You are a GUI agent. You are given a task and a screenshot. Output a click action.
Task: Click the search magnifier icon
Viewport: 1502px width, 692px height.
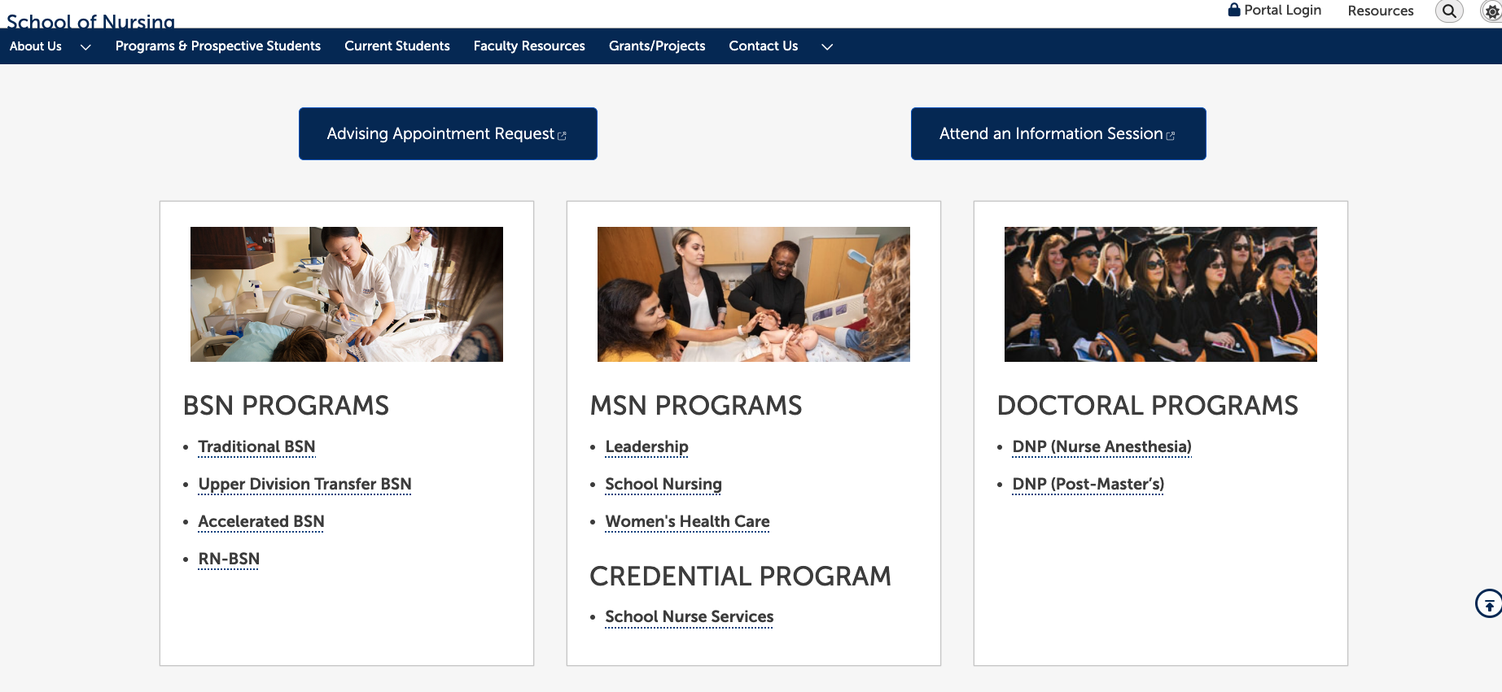click(1449, 11)
